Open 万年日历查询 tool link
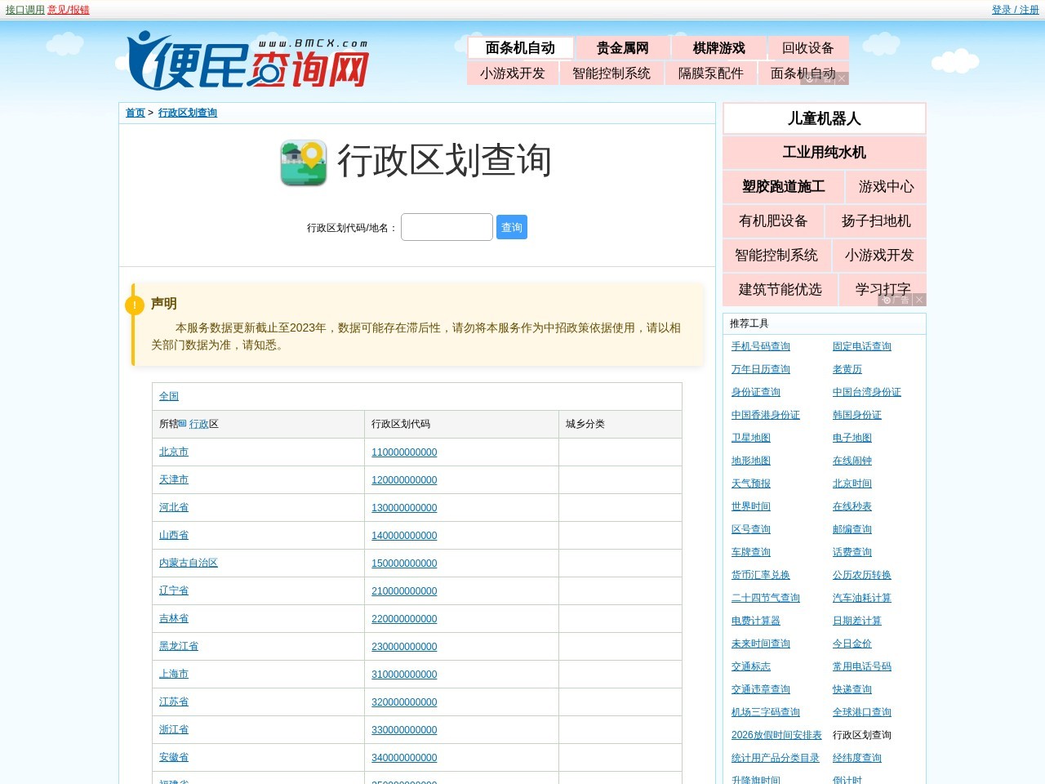 coord(761,369)
